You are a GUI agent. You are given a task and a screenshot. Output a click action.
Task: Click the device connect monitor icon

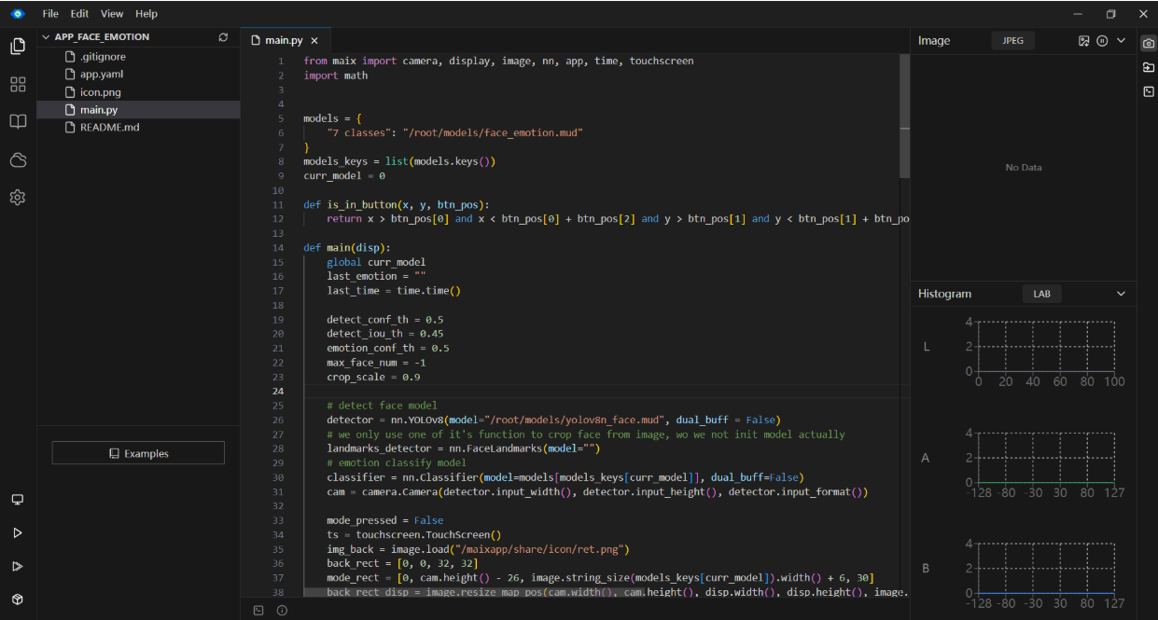pyautogui.click(x=18, y=500)
